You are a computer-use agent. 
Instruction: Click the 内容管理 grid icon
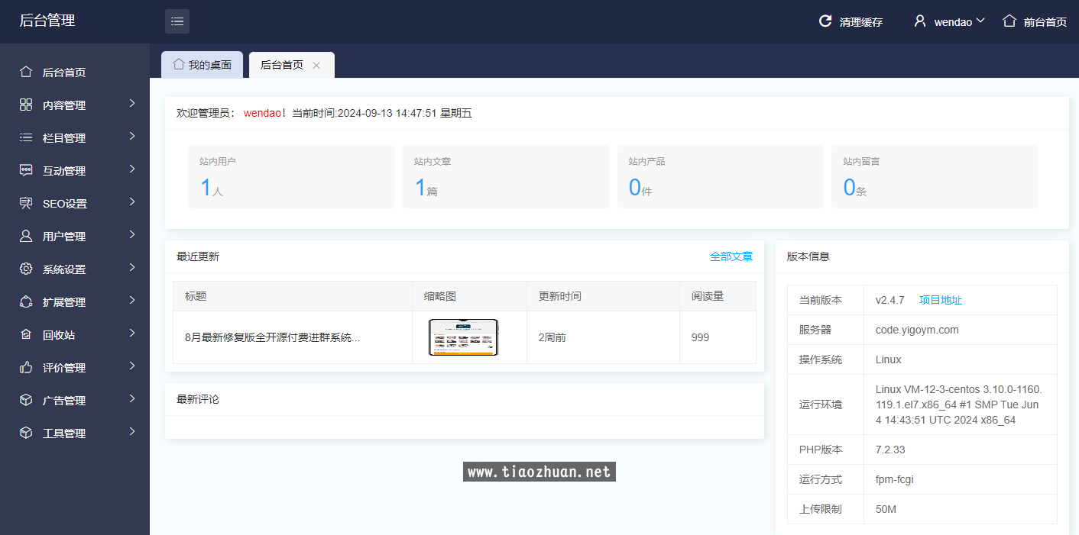click(26, 105)
